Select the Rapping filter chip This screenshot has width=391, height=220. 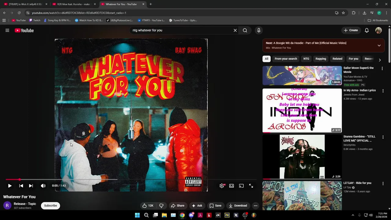[321, 59]
